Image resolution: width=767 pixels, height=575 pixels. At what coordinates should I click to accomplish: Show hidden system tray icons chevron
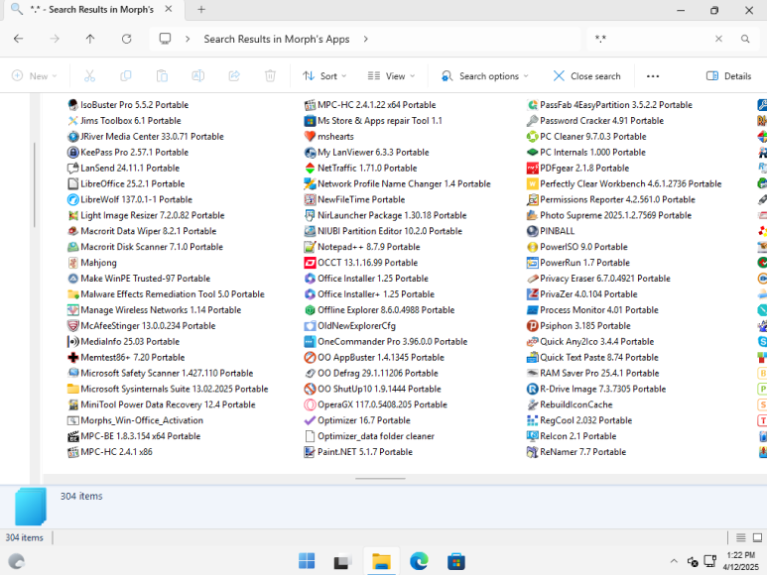pos(674,561)
